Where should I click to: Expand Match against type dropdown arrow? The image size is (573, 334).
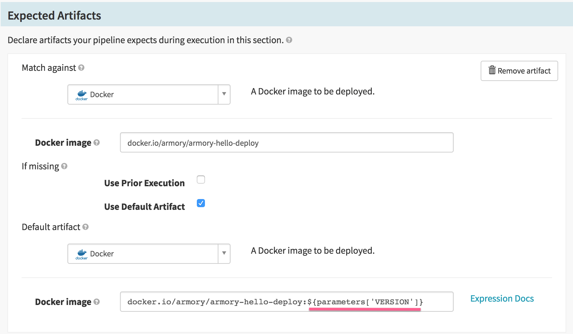coord(224,94)
